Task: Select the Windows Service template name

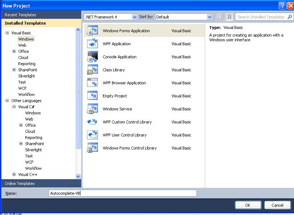Action: (x=117, y=109)
